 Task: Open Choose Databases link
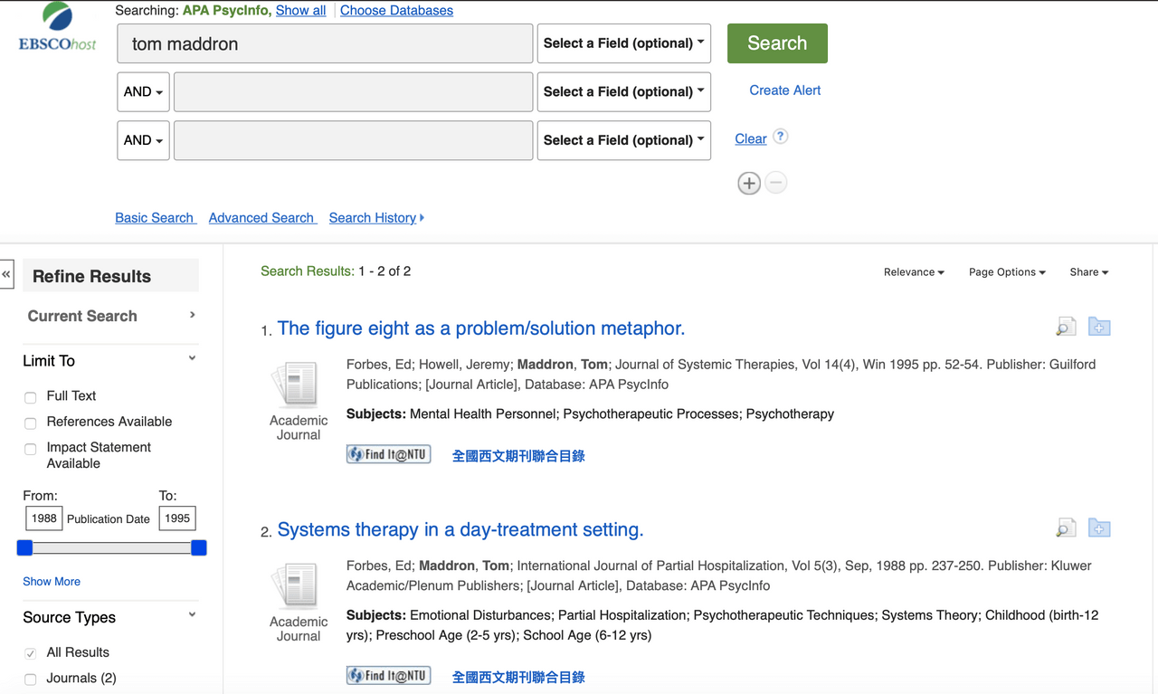(x=396, y=11)
